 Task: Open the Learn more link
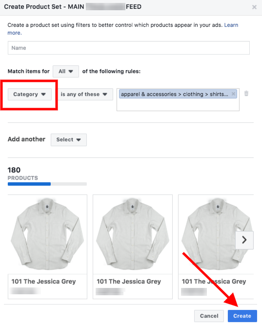[231, 25]
